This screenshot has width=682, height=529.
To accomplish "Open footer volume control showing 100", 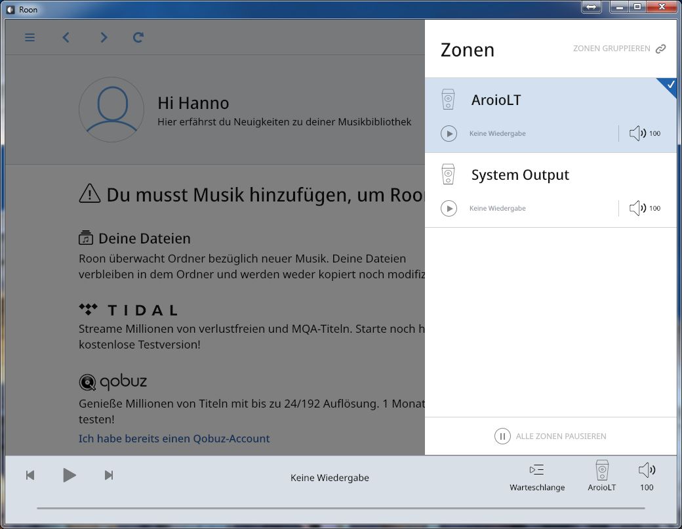I will tap(647, 476).
